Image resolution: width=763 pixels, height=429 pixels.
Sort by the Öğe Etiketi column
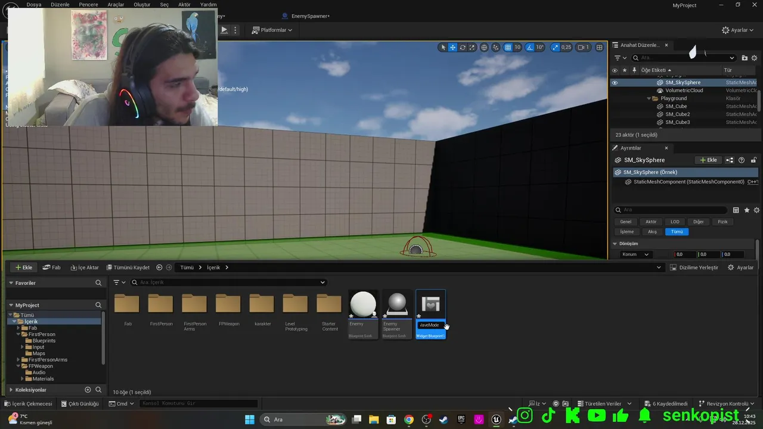(x=656, y=70)
